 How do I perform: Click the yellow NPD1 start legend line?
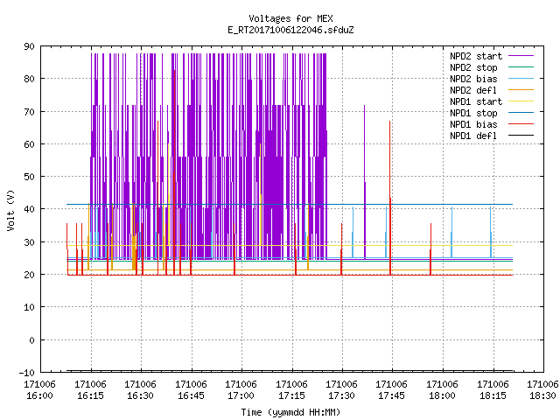[x=521, y=101]
